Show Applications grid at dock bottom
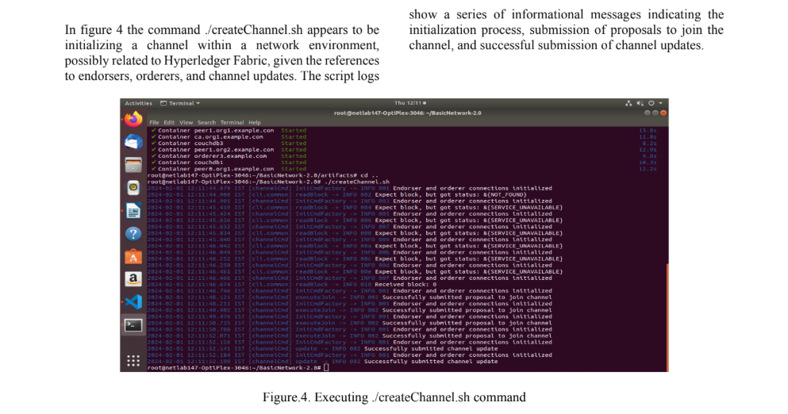 [133, 361]
